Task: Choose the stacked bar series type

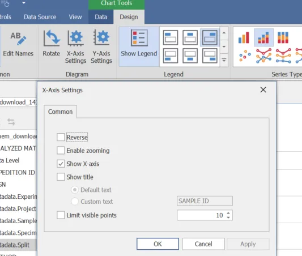Action: click(263, 37)
